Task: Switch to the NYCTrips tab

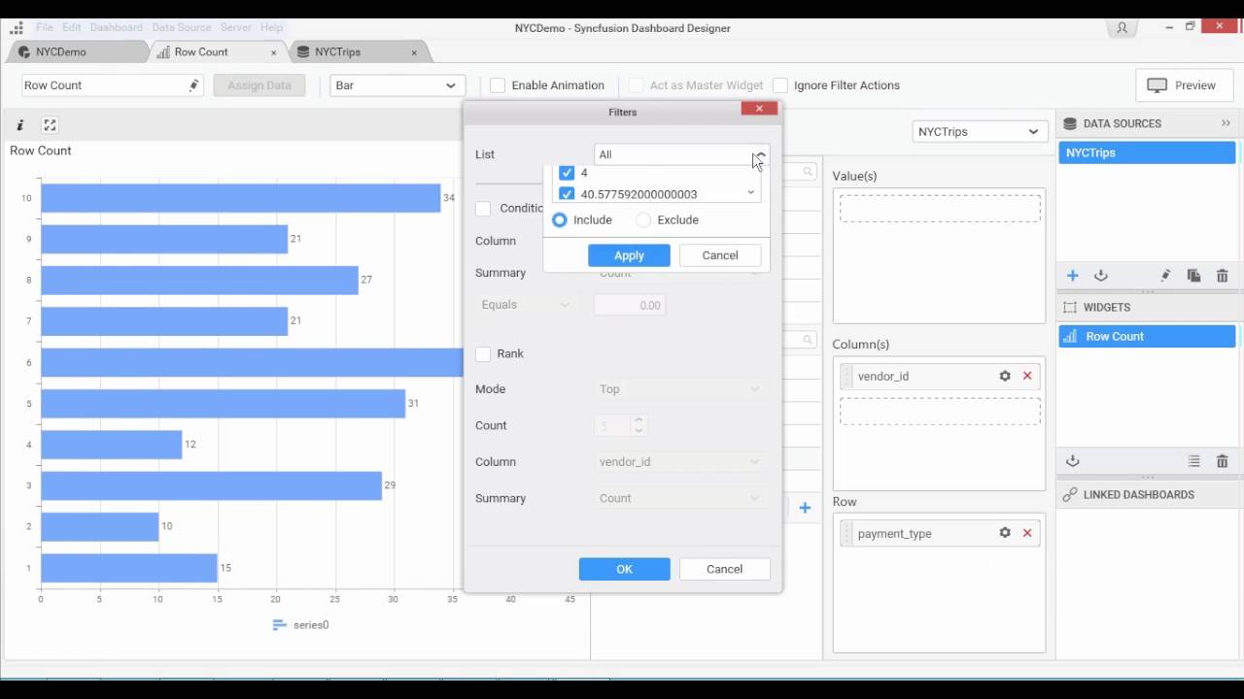Action: pyautogui.click(x=358, y=52)
